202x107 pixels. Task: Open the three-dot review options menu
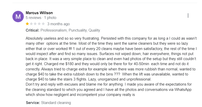pos(188,16)
